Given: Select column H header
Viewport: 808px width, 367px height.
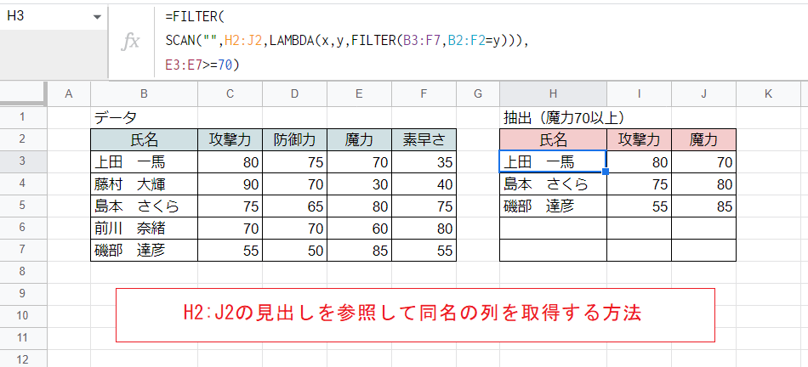Looking at the screenshot, I should point(553,93).
